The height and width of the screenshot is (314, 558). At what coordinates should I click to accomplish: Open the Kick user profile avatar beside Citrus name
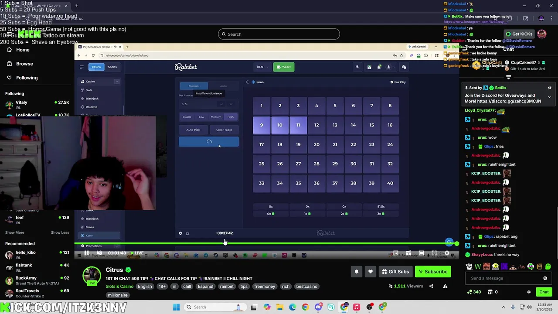tap(92, 276)
